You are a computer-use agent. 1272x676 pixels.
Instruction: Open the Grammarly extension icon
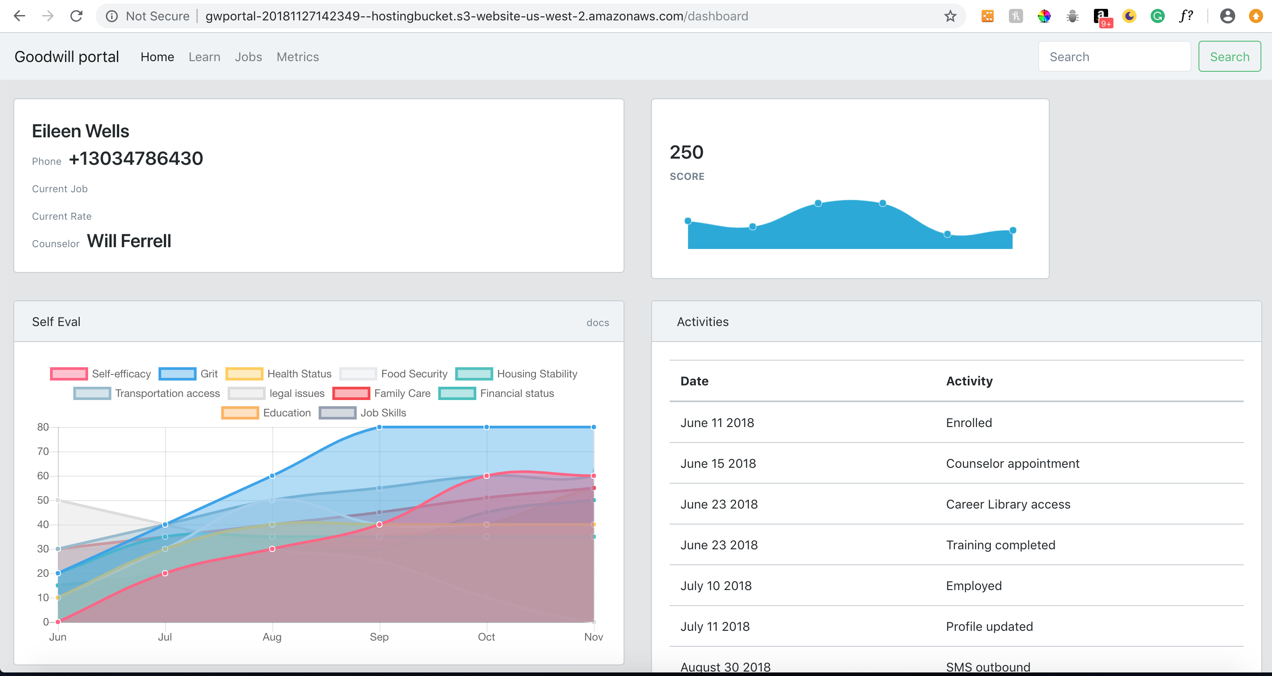click(1157, 16)
